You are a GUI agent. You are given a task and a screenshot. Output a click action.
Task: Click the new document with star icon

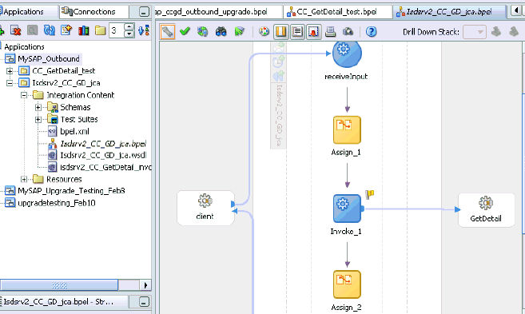pos(66,31)
